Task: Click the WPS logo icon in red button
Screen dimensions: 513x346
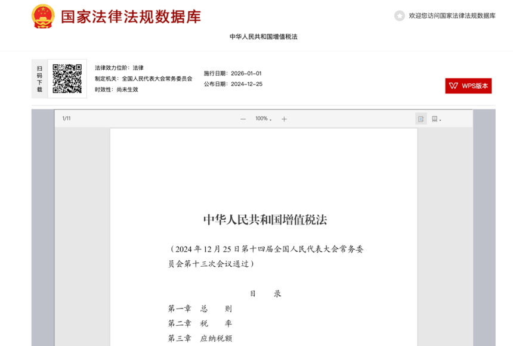Action: click(x=453, y=86)
